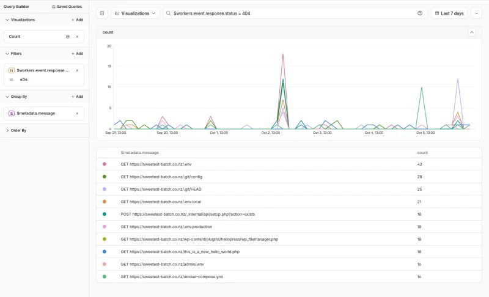The height and width of the screenshot is (297, 489).
Task: Open Saved Queries
Action: point(67,7)
